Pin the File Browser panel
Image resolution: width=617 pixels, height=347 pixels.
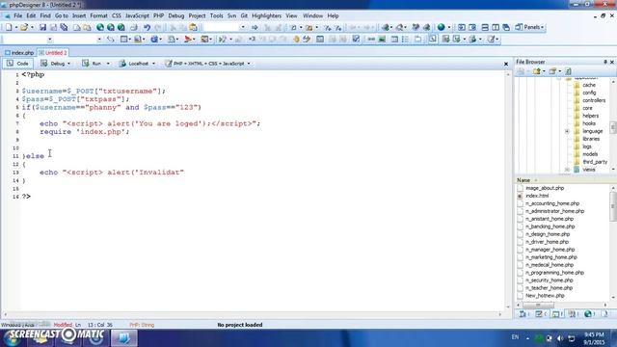(x=605, y=62)
